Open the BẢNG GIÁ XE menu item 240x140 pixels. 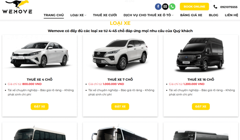click(191, 15)
